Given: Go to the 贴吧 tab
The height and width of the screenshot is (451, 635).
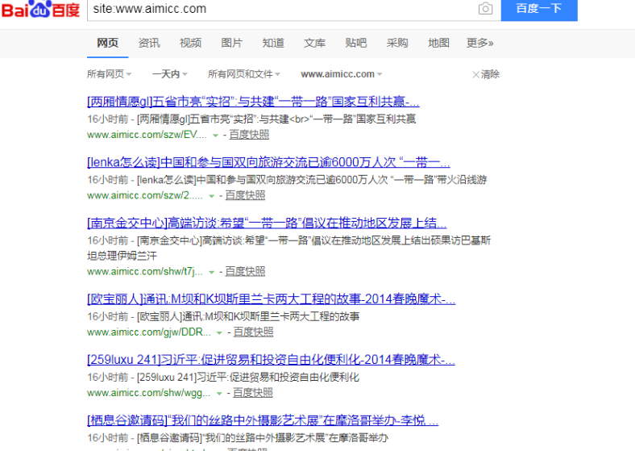Looking at the screenshot, I should pyautogui.click(x=356, y=43).
